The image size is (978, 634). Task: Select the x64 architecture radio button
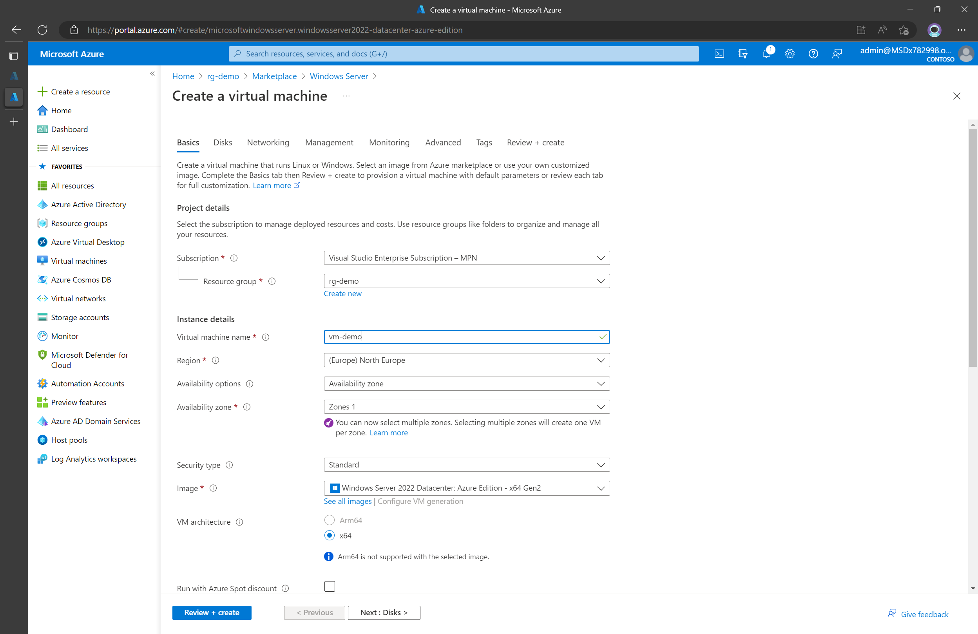[329, 535]
